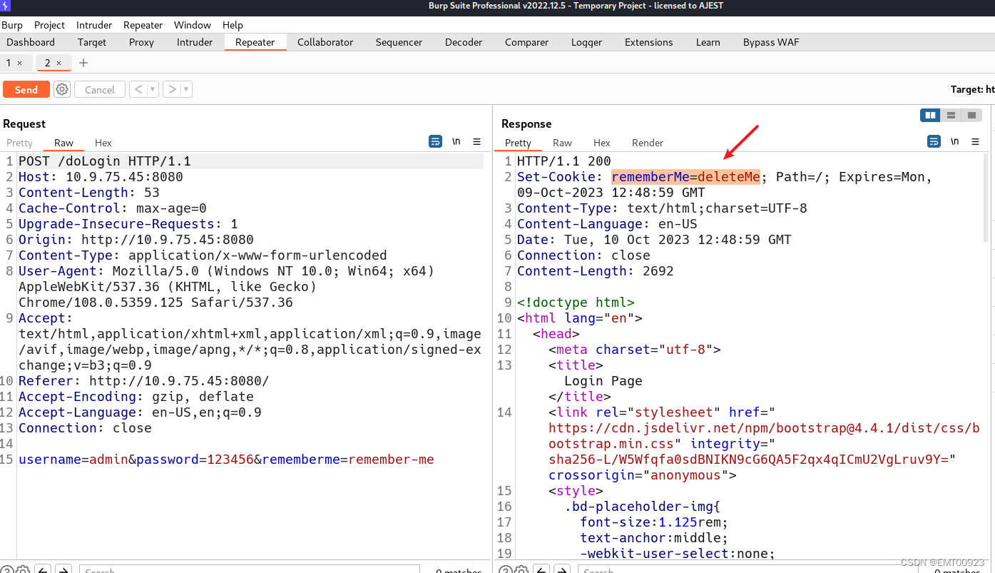The image size is (995, 573).
Task: Select top-bottom split layout view
Action: tap(951, 115)
